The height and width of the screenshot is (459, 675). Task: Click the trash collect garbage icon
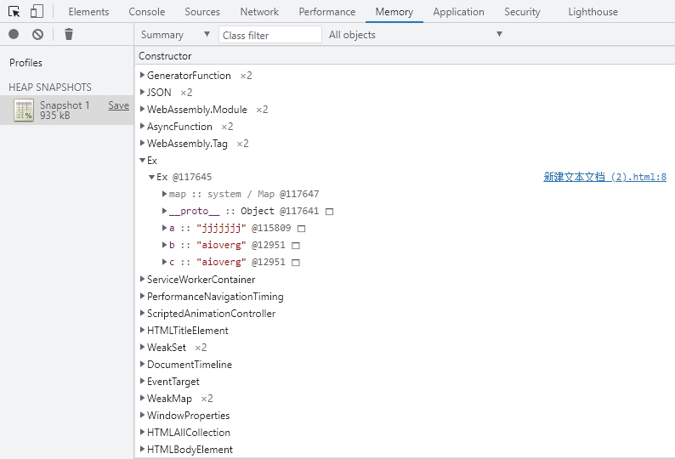[x=69, y=34]
